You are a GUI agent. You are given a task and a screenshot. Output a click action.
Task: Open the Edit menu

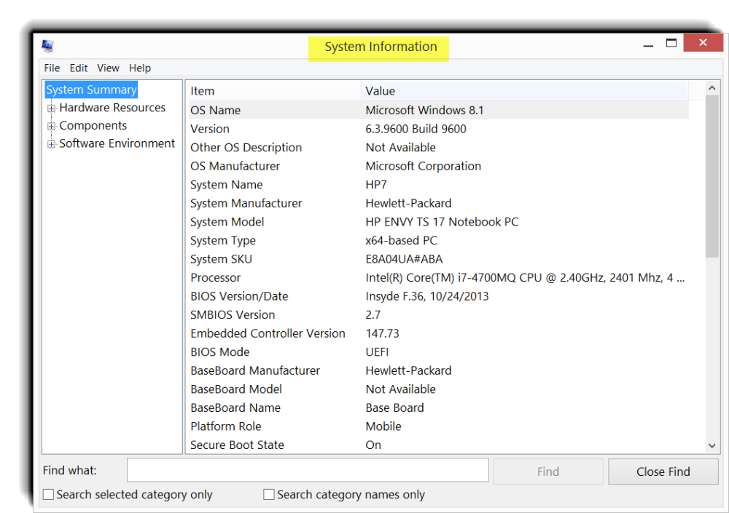pos(79,68)
